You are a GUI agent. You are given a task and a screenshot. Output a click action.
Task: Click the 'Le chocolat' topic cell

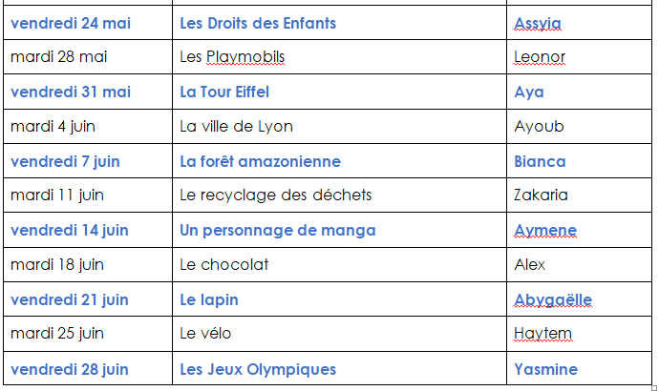pos(339,265)
